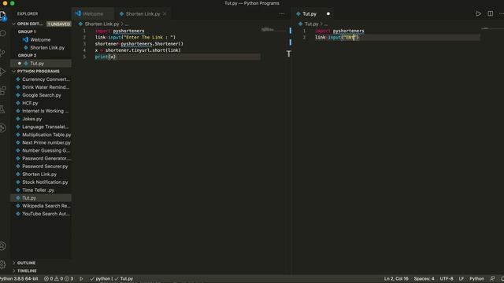Open Shorten Link.py in Python Programs list
Screen dimensions: 504x283
41,175
